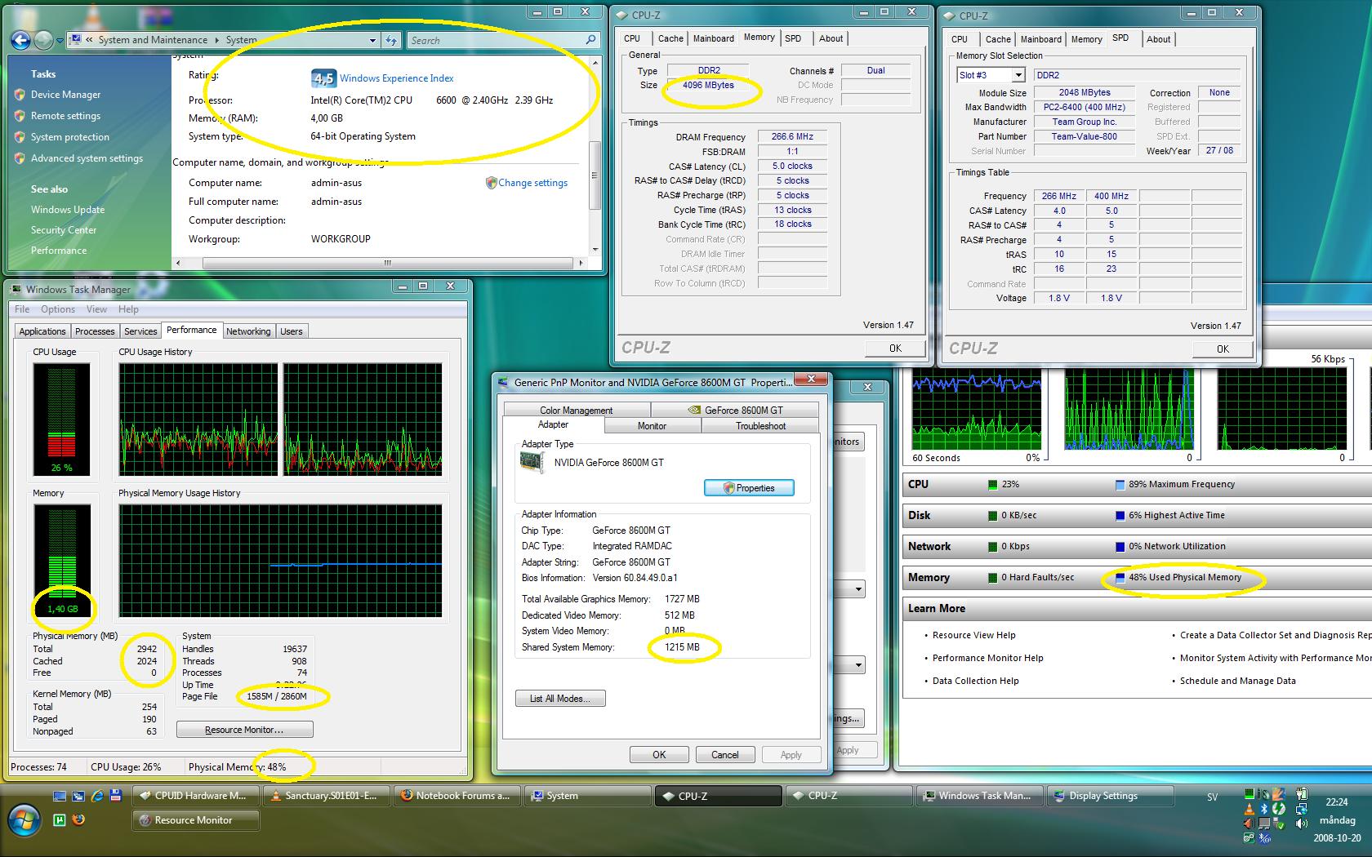Click the Resource Monitor button
1372x857 pixels.
click(245, 730)
